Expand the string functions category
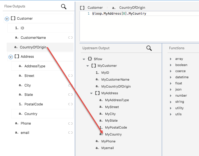The height and width of the screenshot is (156, 199). [171, 102]
